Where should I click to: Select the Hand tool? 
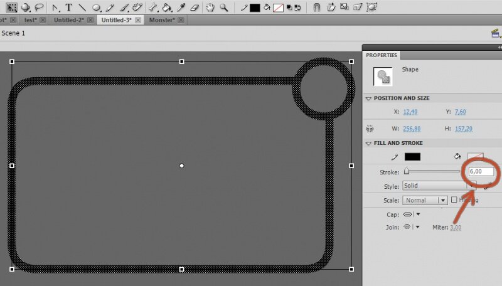(210, 8)
